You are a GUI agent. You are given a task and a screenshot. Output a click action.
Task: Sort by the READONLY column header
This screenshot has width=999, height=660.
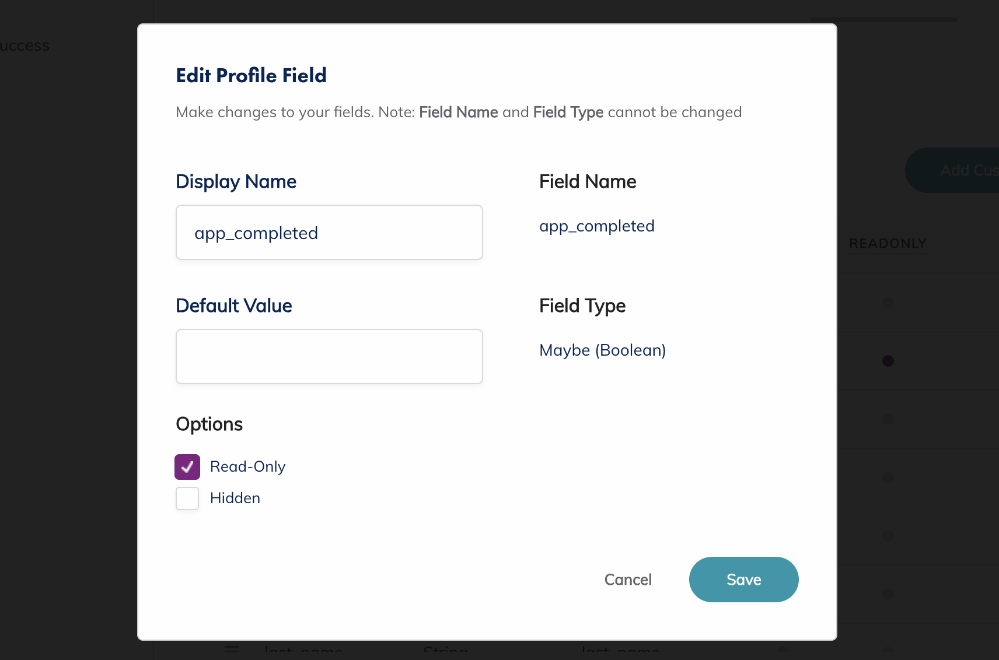click(888, 244)
